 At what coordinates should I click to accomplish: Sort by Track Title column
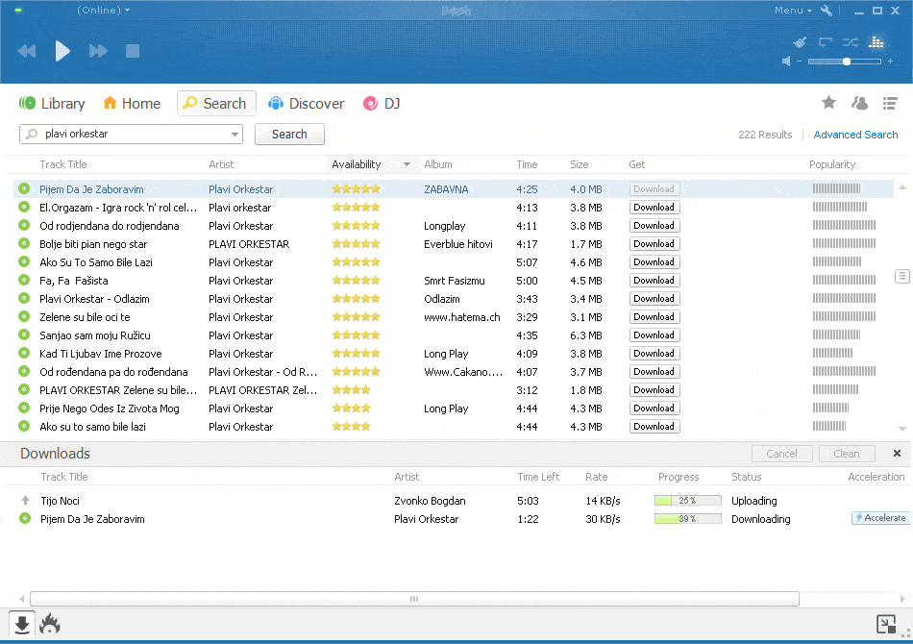click(x=62, y=164)
